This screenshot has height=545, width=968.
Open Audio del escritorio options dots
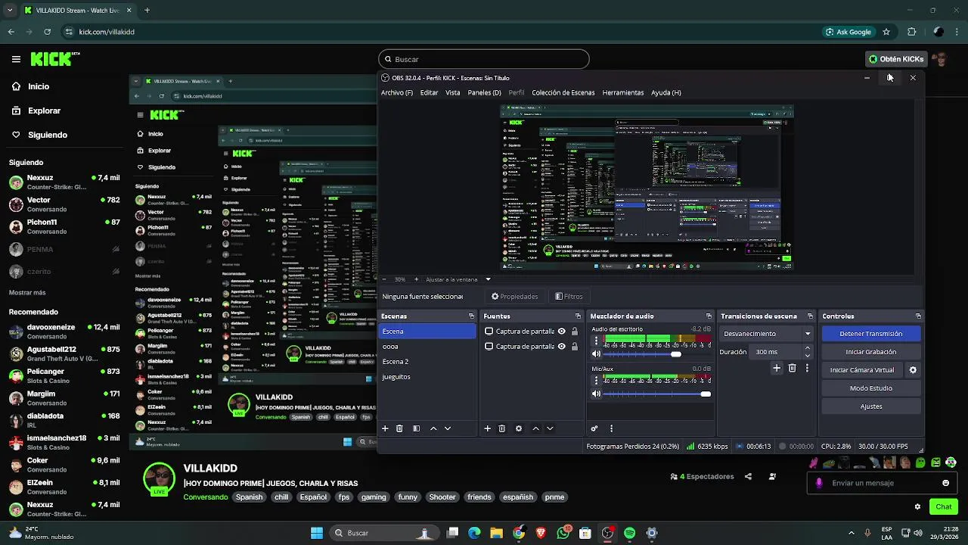[x=596, y=341]
